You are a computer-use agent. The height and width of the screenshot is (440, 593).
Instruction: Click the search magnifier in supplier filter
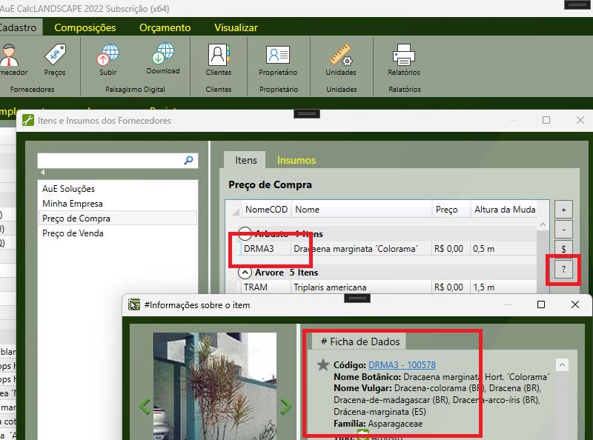pos(189,160)
